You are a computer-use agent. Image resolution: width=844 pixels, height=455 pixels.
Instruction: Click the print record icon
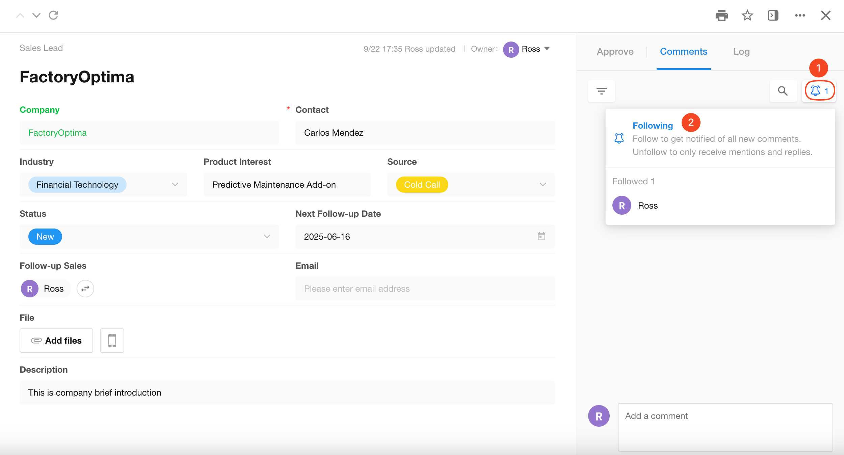tap(721, 16)
